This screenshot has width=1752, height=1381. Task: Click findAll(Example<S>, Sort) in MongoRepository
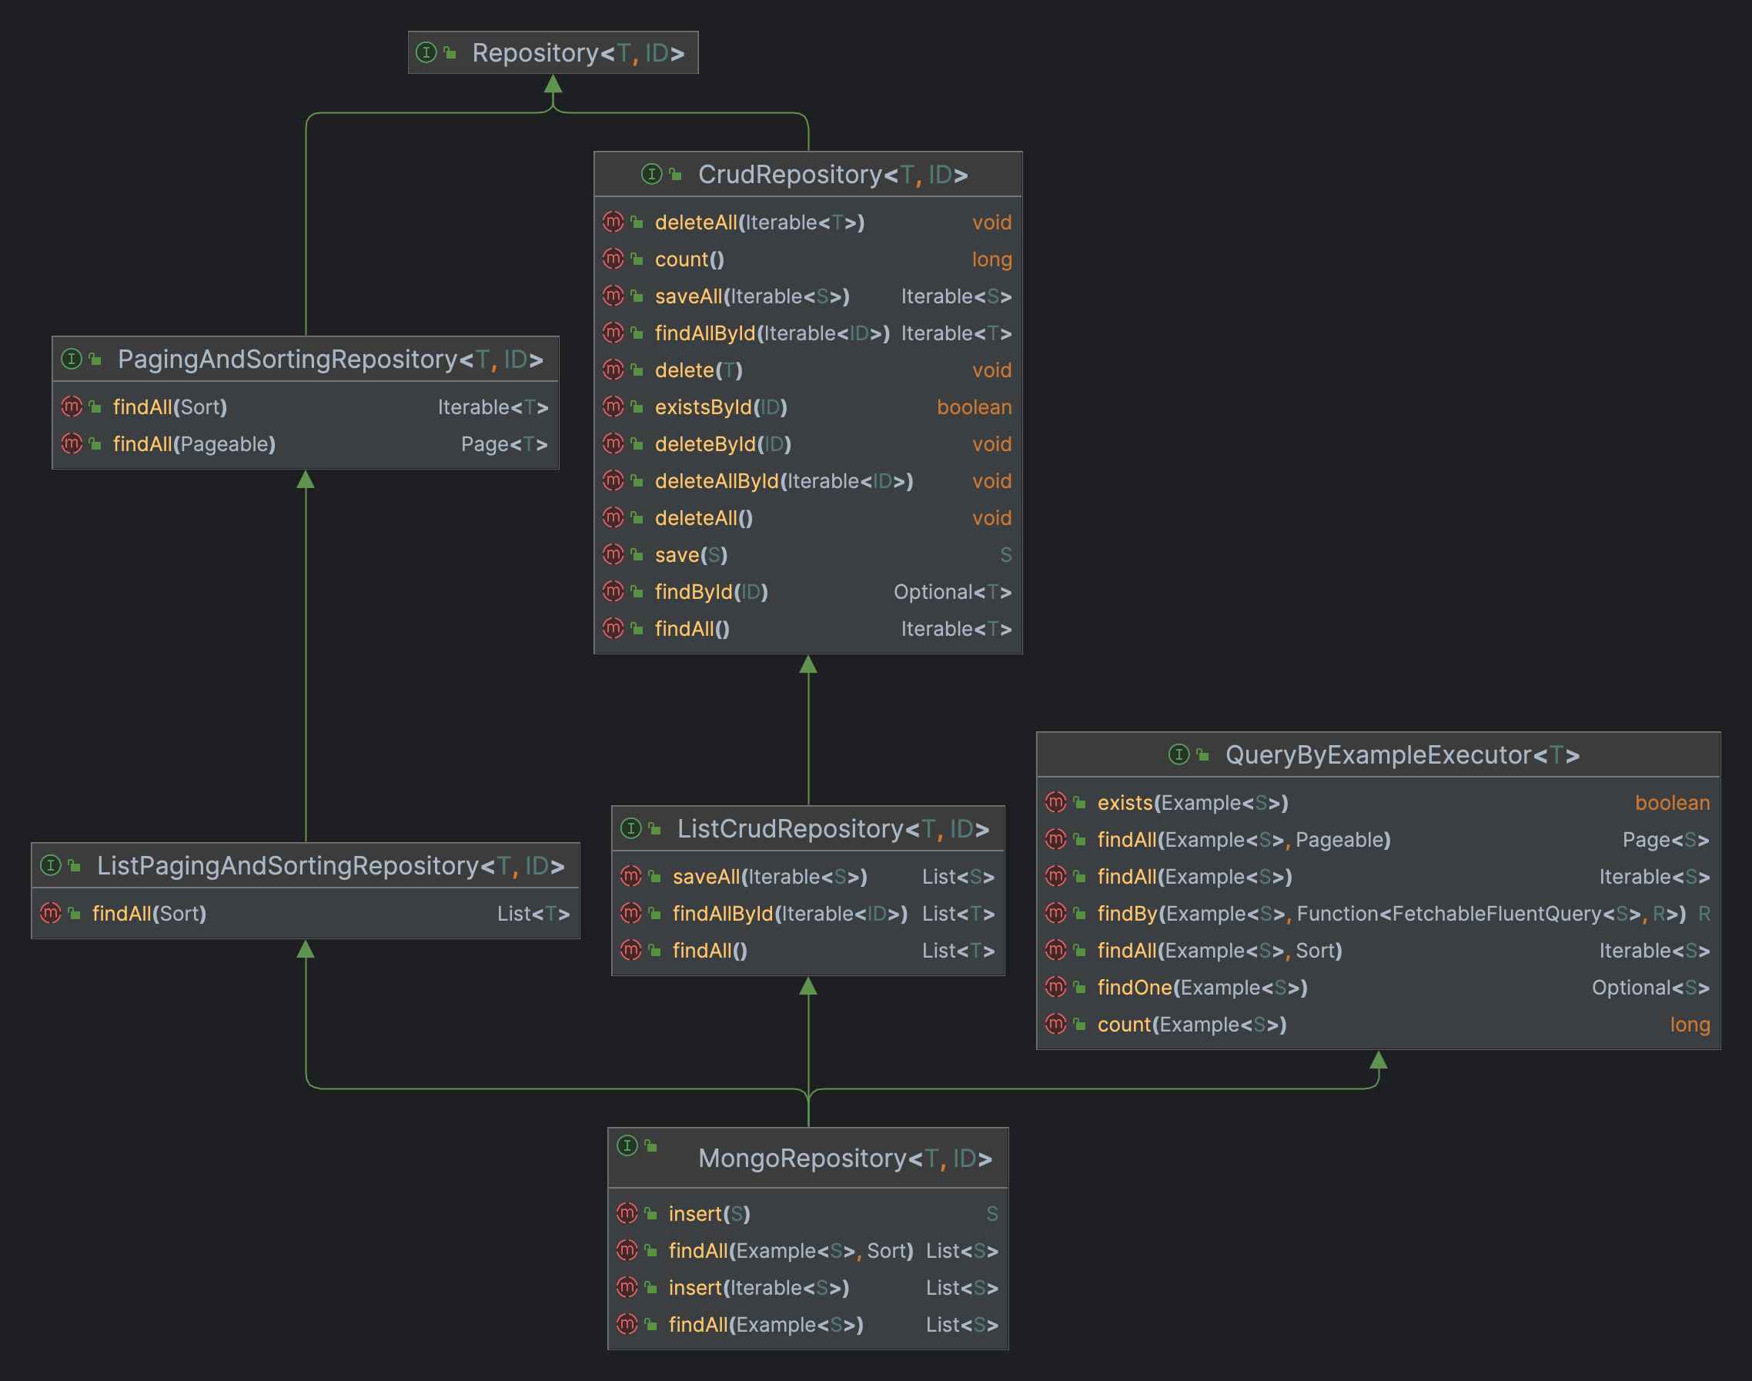tap(791, 1251)
